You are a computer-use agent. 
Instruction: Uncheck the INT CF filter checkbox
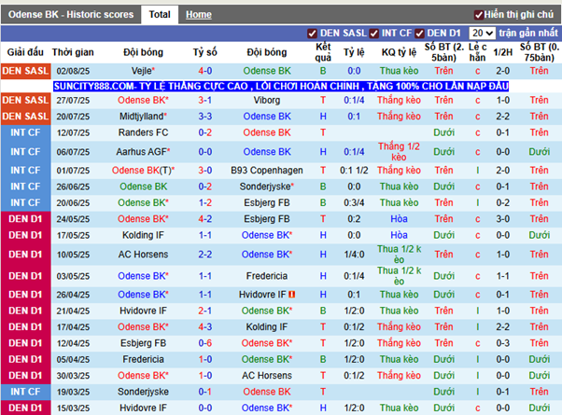point(373,34)
